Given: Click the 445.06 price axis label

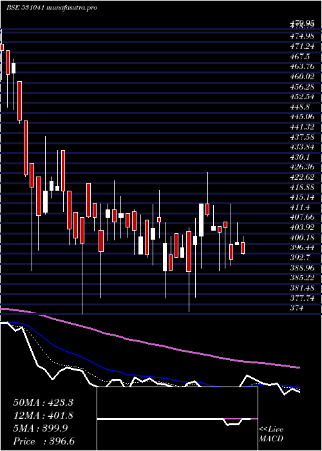Looking at the screenshot, I should (x=302, y=117).
